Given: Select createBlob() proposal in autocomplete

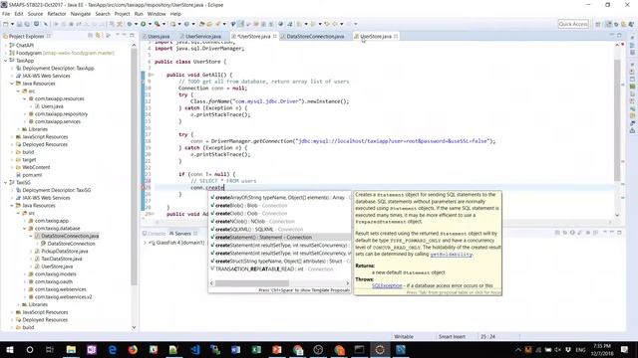Looking at the screenshot, I should coord(280,206).
